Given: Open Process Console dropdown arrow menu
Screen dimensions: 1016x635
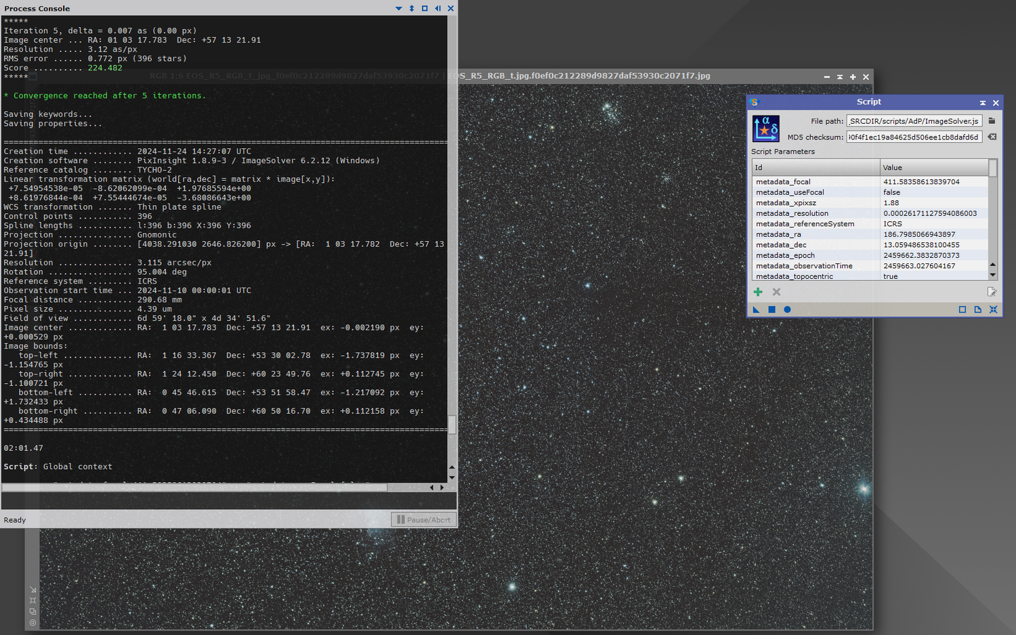Looking at the screenshot, I should 398,8.
